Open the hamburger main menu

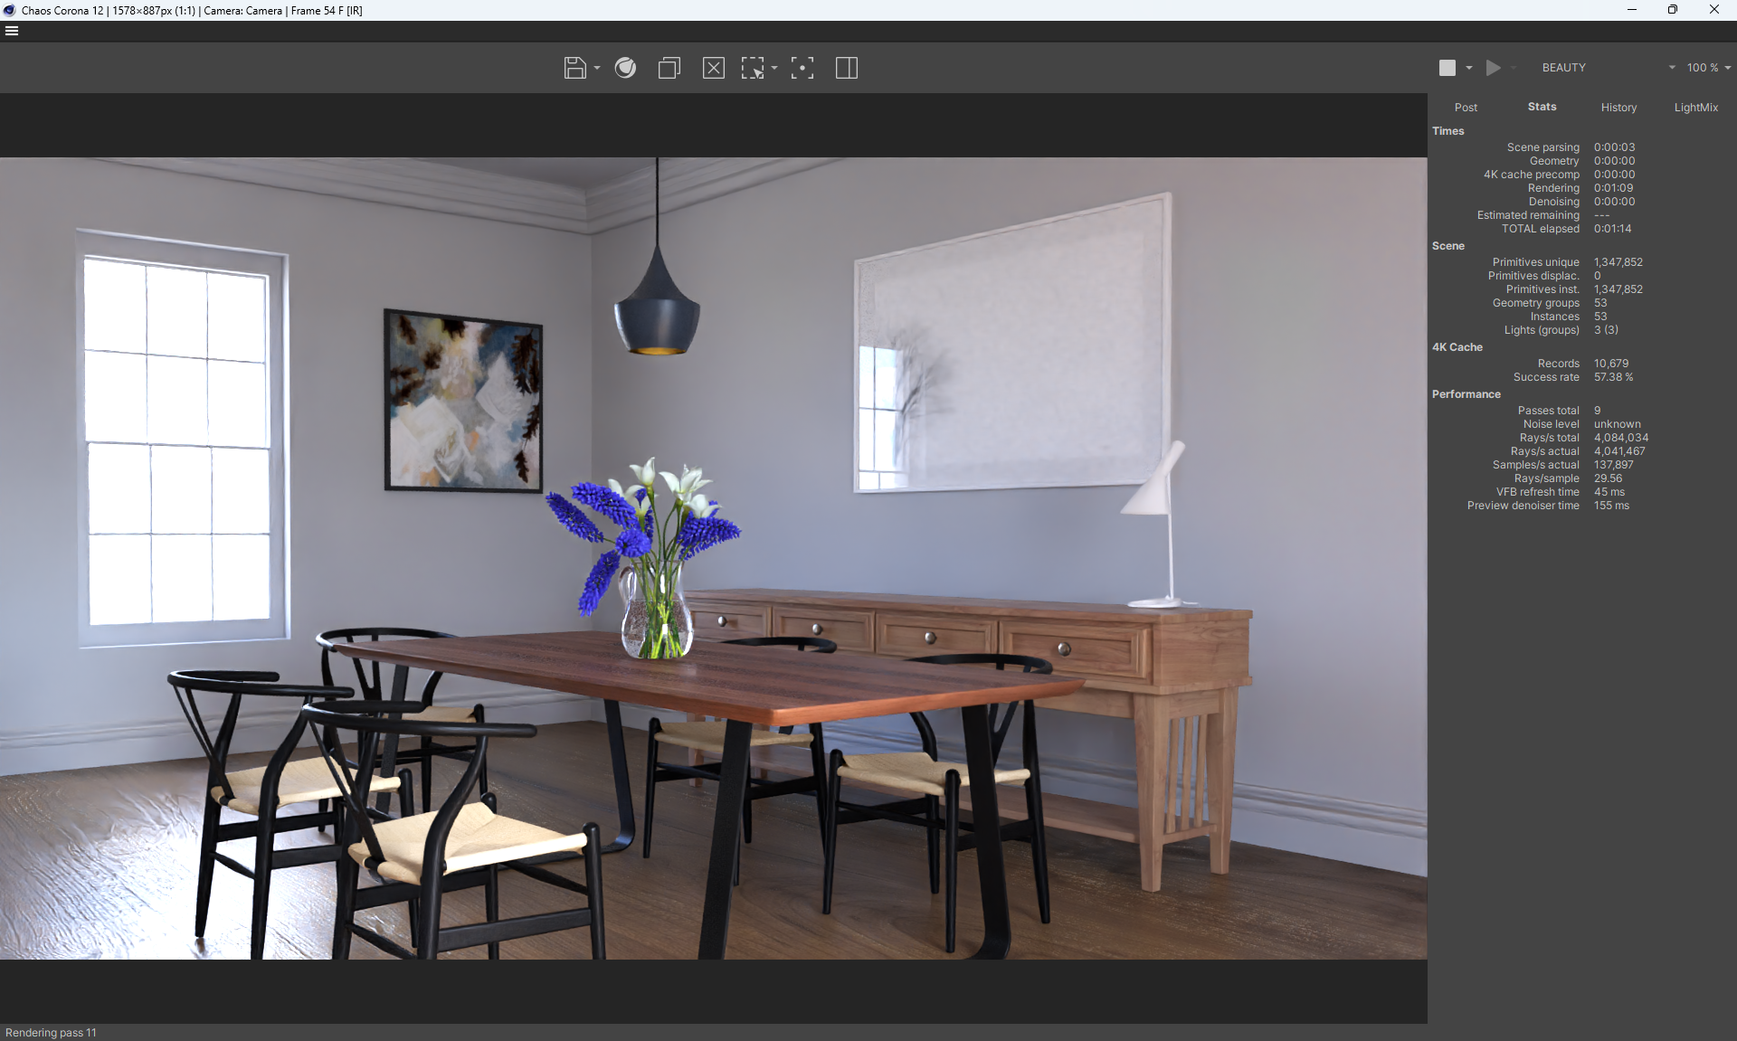[x=12, y=31]
